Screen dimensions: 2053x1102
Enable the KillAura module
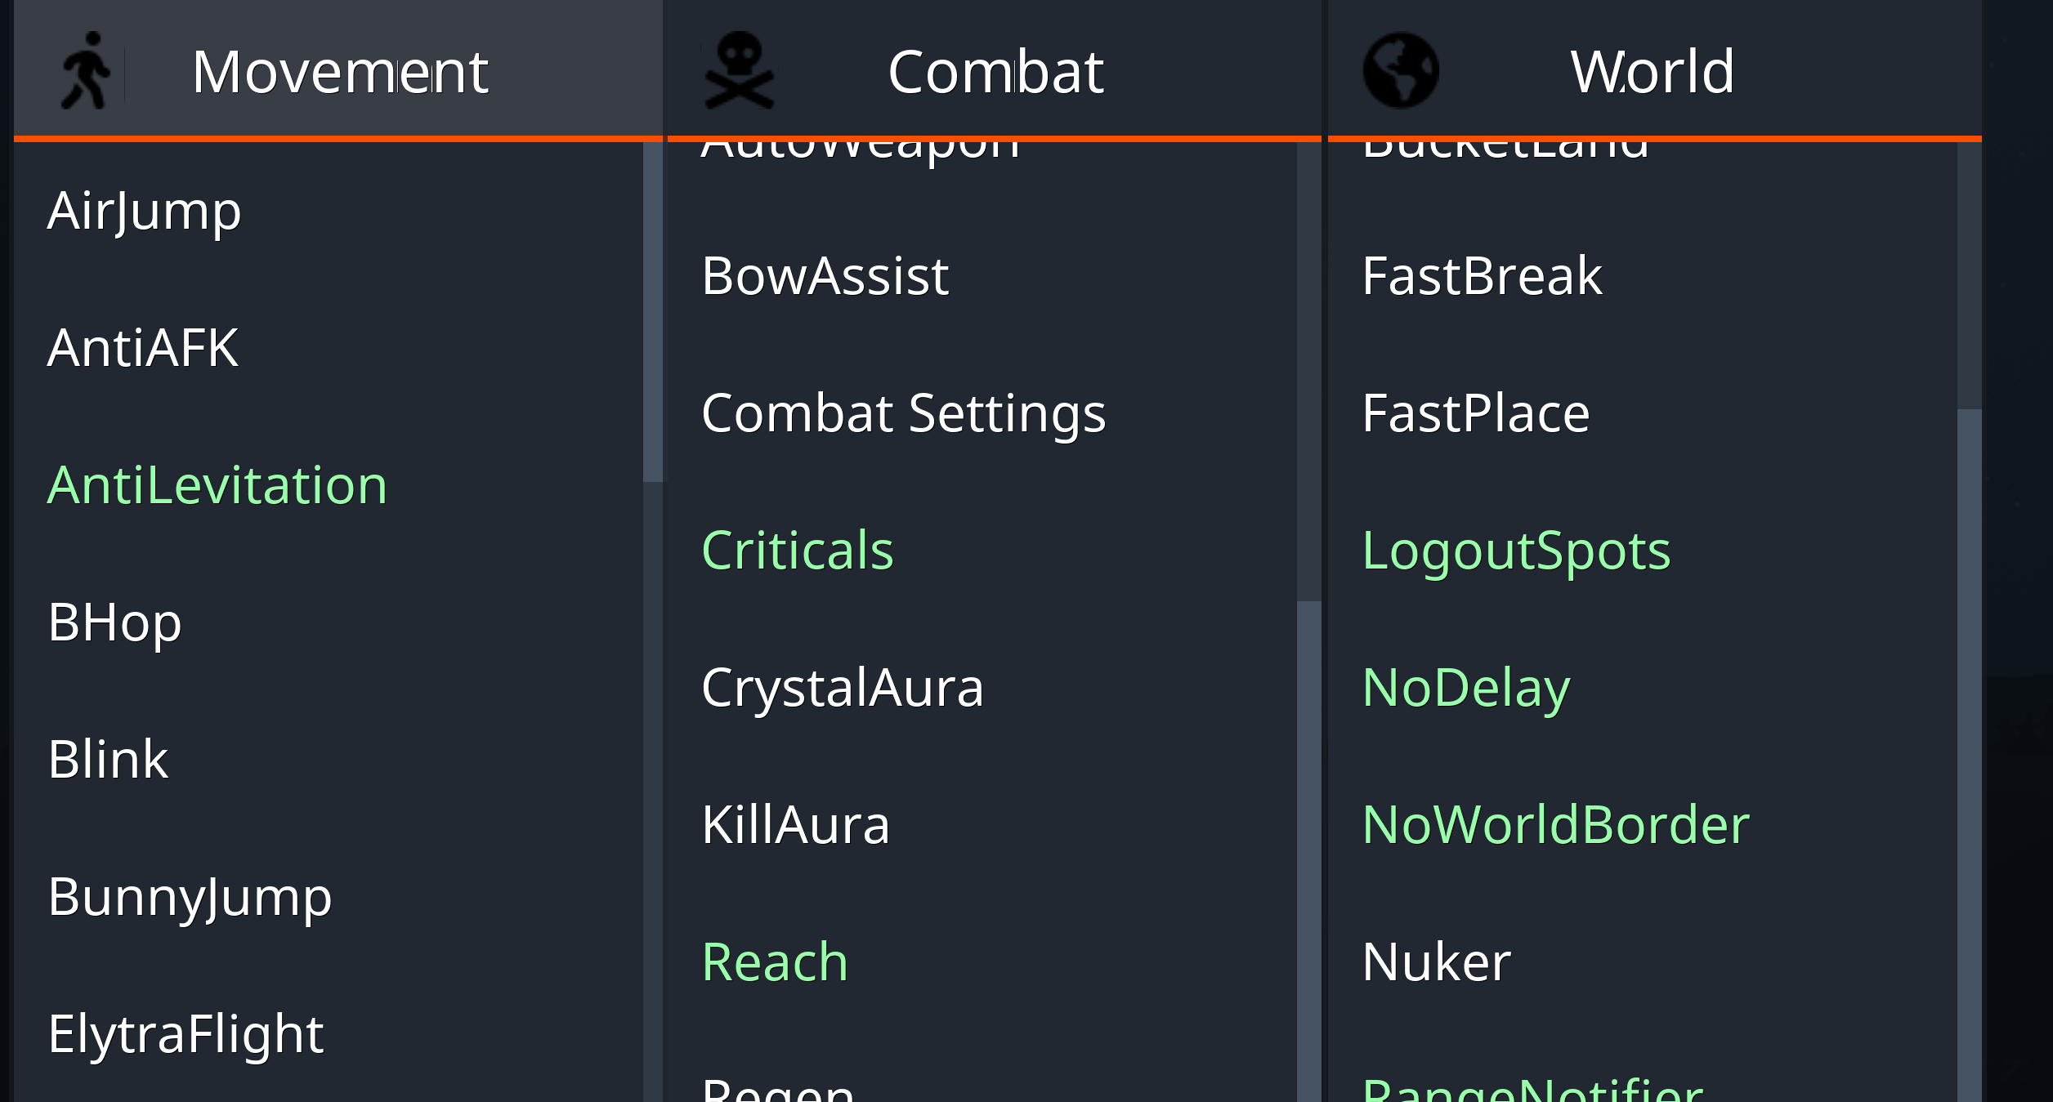(x=982, y=824)
